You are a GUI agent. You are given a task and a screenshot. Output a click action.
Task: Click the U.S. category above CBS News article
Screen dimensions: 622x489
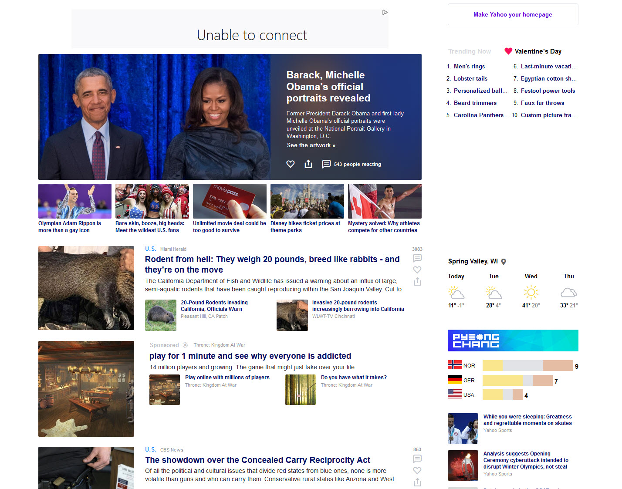coord(151,449)
